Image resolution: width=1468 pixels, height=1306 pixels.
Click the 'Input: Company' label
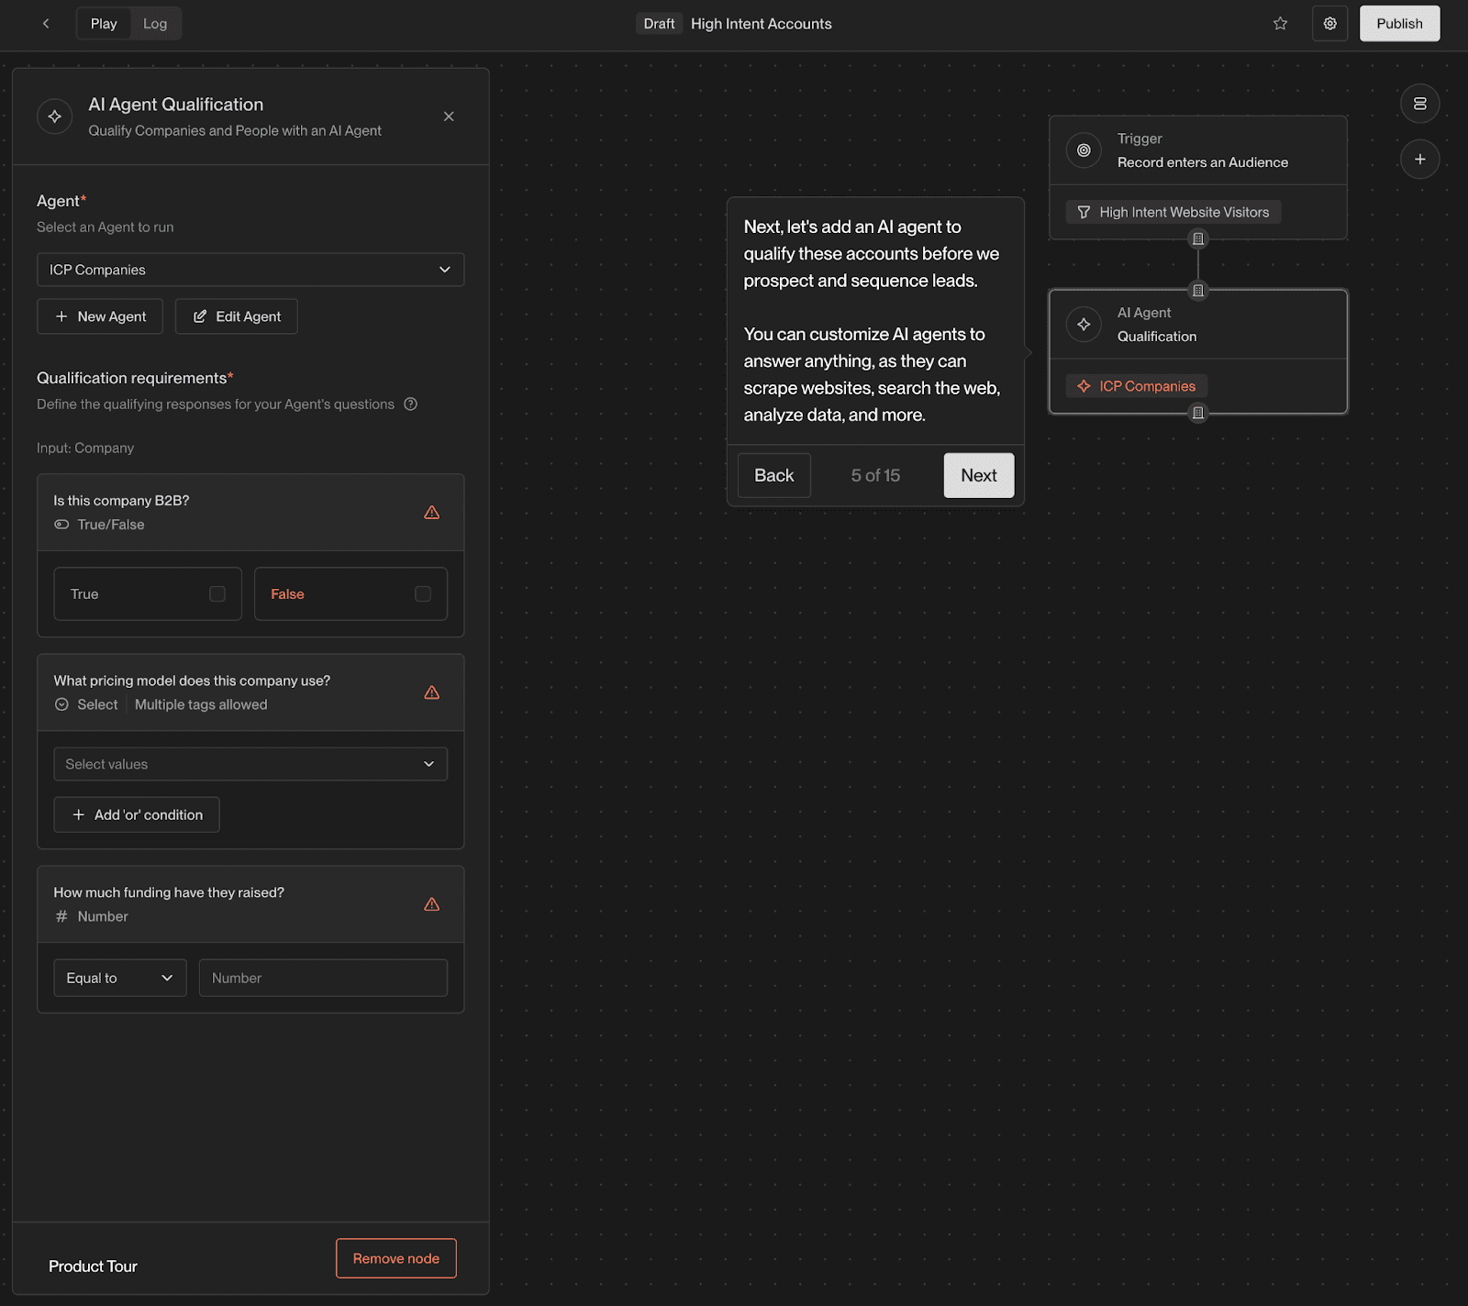coord(85,448)
